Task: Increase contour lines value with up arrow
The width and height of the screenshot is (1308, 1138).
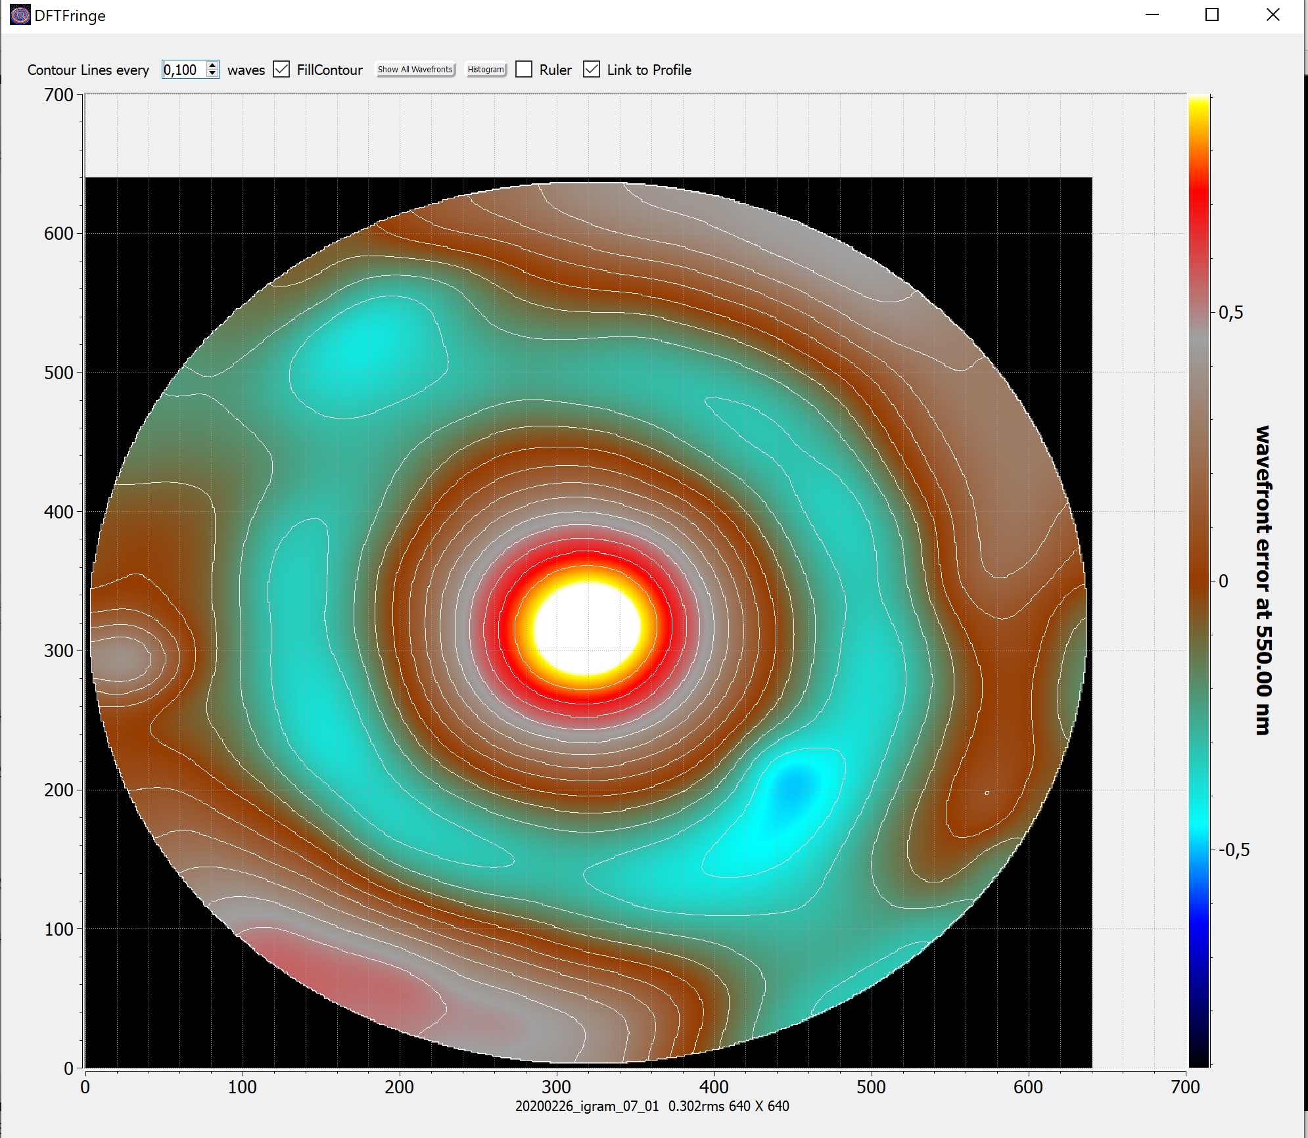Action: click(x=212, y=65)
